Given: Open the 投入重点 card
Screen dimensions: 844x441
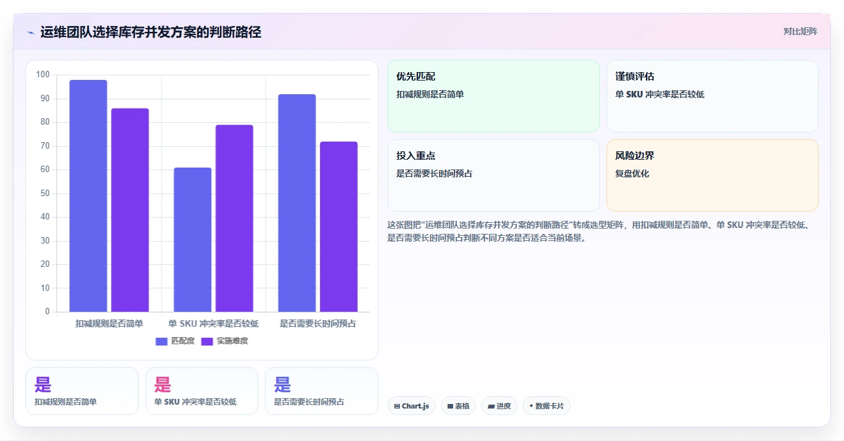Looking at the screenshot, I should click(493, 175).
